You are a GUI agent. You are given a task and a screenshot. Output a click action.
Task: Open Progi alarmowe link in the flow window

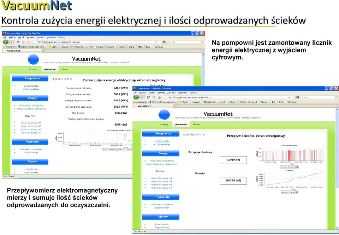tap(162, 228)
